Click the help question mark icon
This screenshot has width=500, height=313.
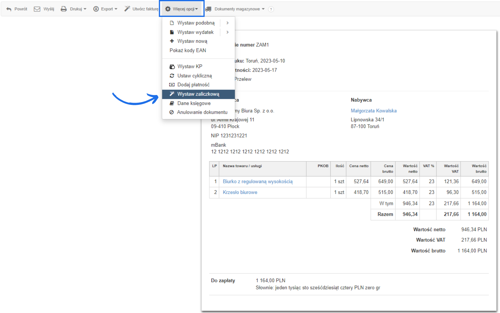pos(271,9)
